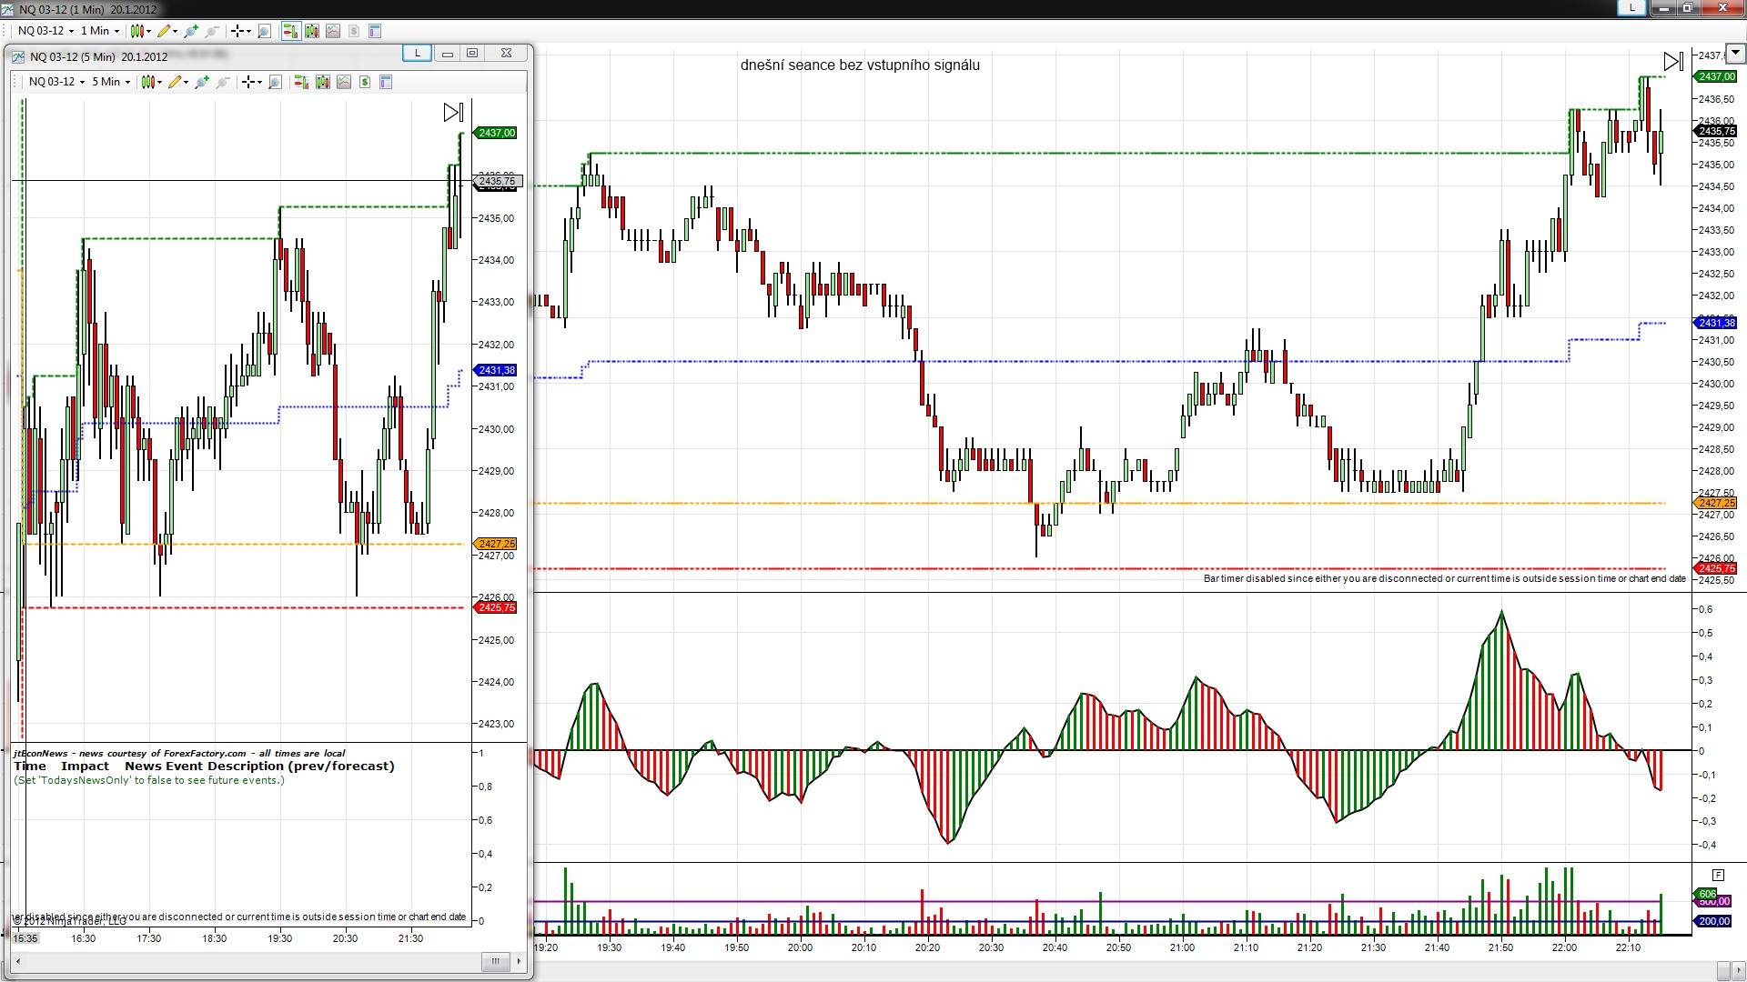
Task: Jump to last bar on 1 Min chart
Action: point(1673,61)
